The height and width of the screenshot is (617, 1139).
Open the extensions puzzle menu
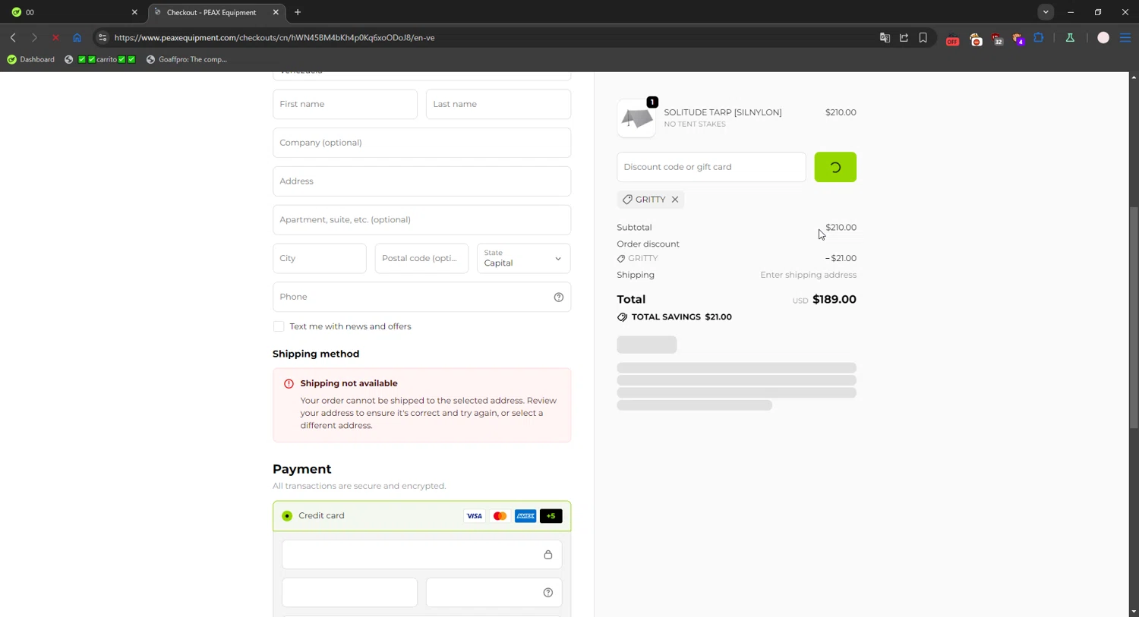coord(1039,37)
